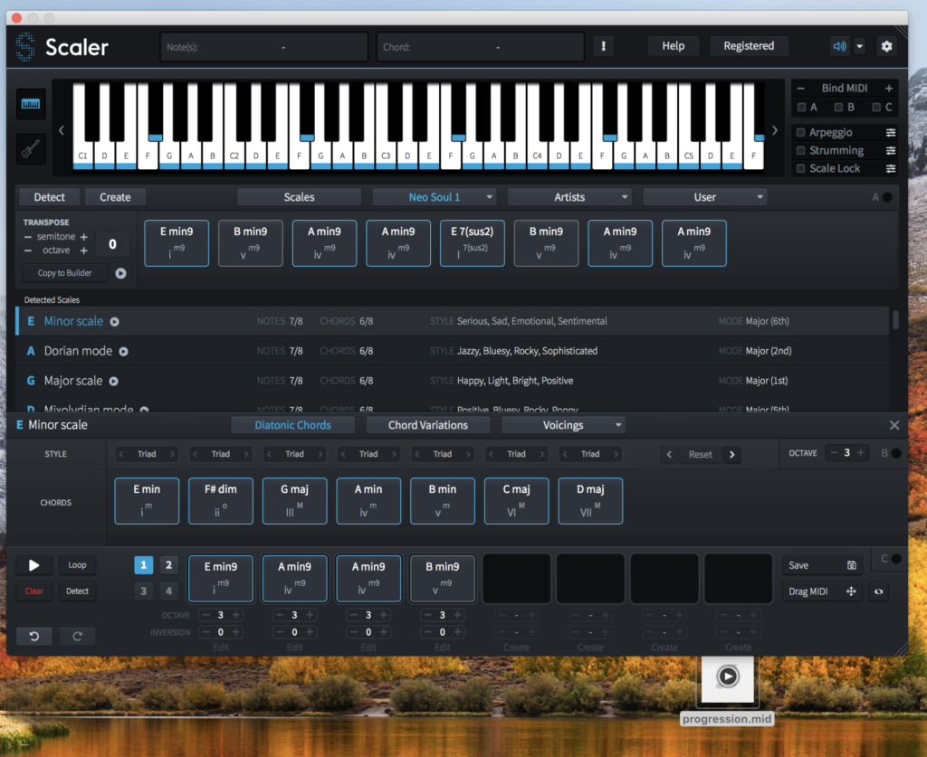Expand the Artists dropdown

[569, 197]
